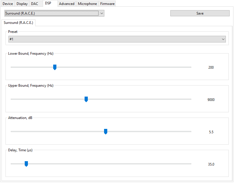Click the Attenuation dB slider handle
The width and height of the screenshot is (234, 183).
coord(106,132)
